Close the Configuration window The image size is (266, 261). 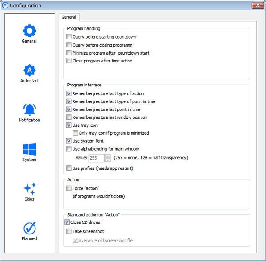point(258,5)
